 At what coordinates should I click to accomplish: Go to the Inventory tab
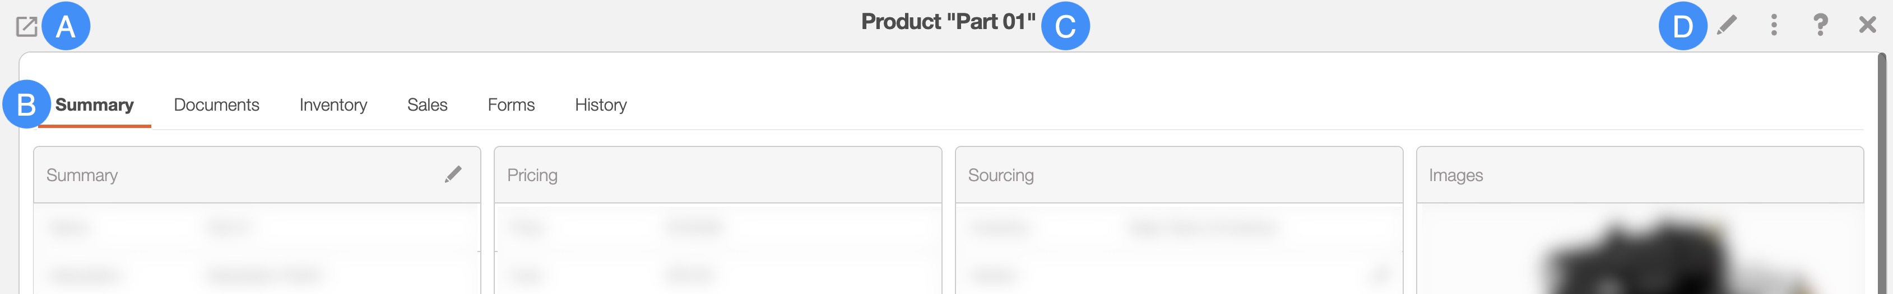coord(333,105)
